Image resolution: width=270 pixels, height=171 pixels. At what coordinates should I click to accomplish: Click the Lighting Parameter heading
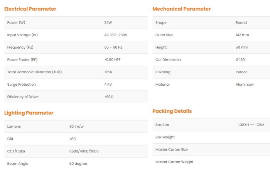pyautogui.click(x=29, y=113)
